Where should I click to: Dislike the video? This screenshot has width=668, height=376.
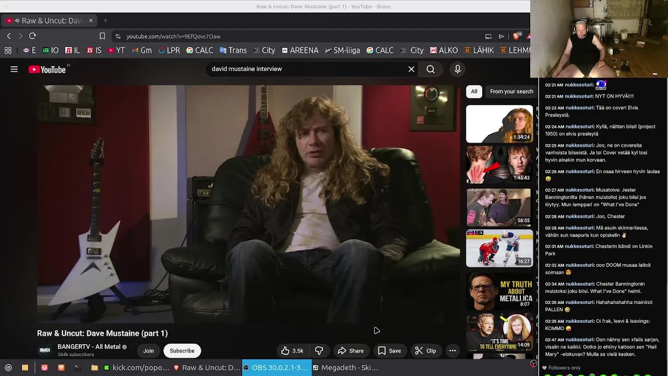(x=319, y=351)
